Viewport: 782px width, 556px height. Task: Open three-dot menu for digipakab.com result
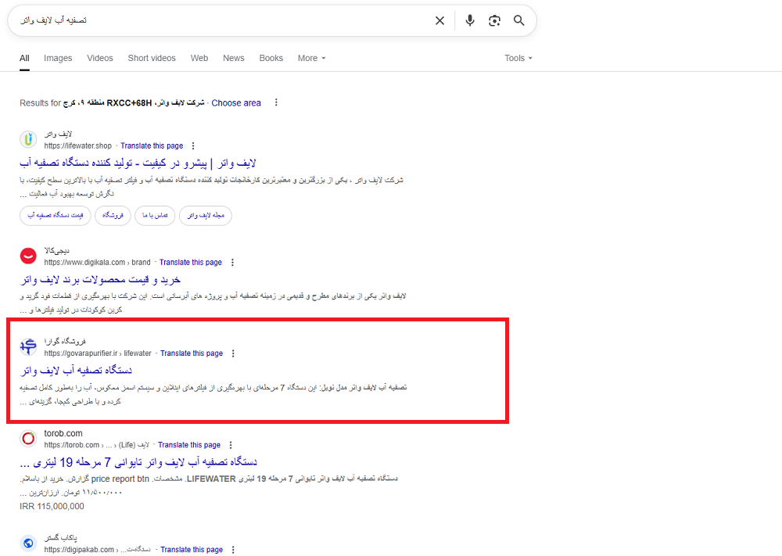[x=233, y=550]
